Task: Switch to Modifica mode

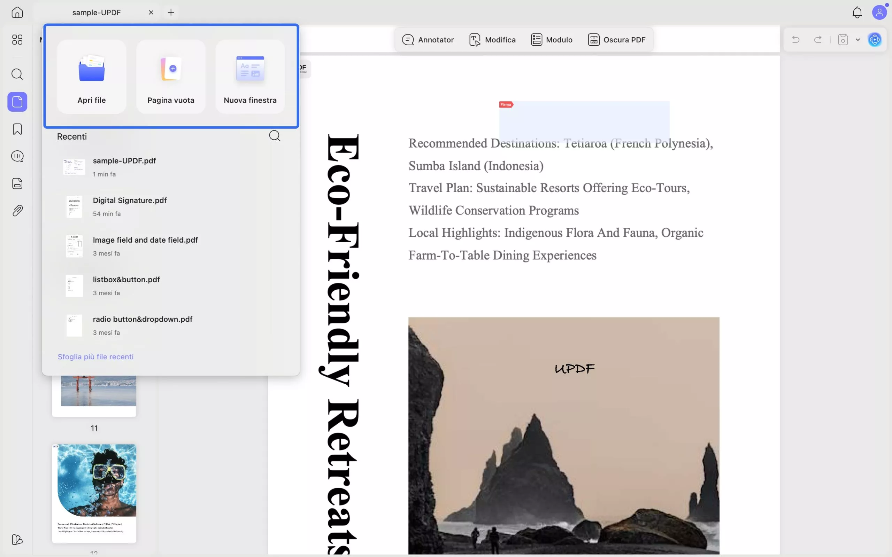Action: point(492,39)
